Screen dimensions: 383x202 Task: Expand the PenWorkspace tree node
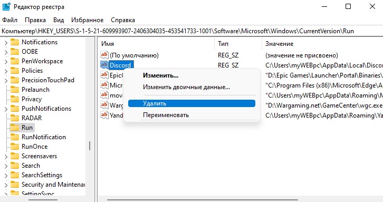pyautogui.click(x=6, y=62)
